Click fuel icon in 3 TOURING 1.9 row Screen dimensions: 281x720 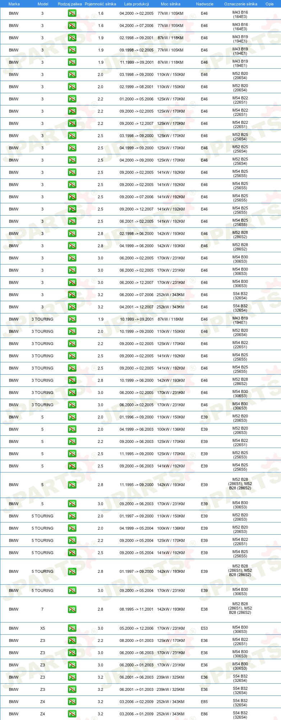click(x=72, y=319)
